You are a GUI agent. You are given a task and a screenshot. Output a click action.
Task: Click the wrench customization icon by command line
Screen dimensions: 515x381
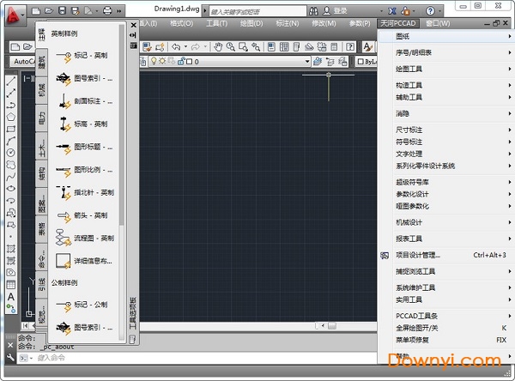(x=10, y=357)
